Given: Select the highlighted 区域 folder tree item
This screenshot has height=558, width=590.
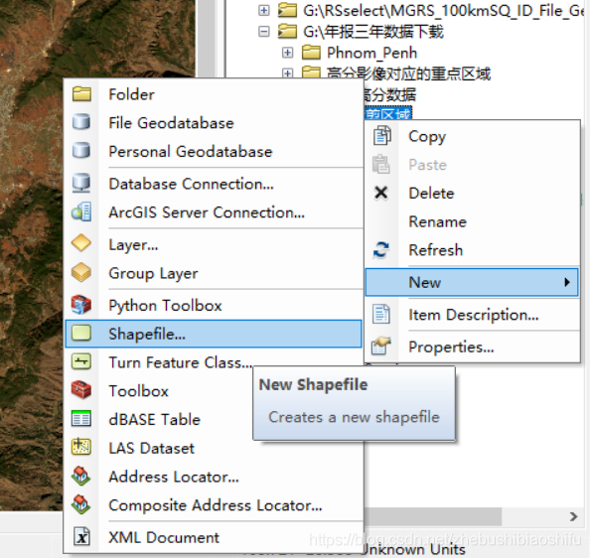Looking at the screenshot, I should click(x=388, y=113).
